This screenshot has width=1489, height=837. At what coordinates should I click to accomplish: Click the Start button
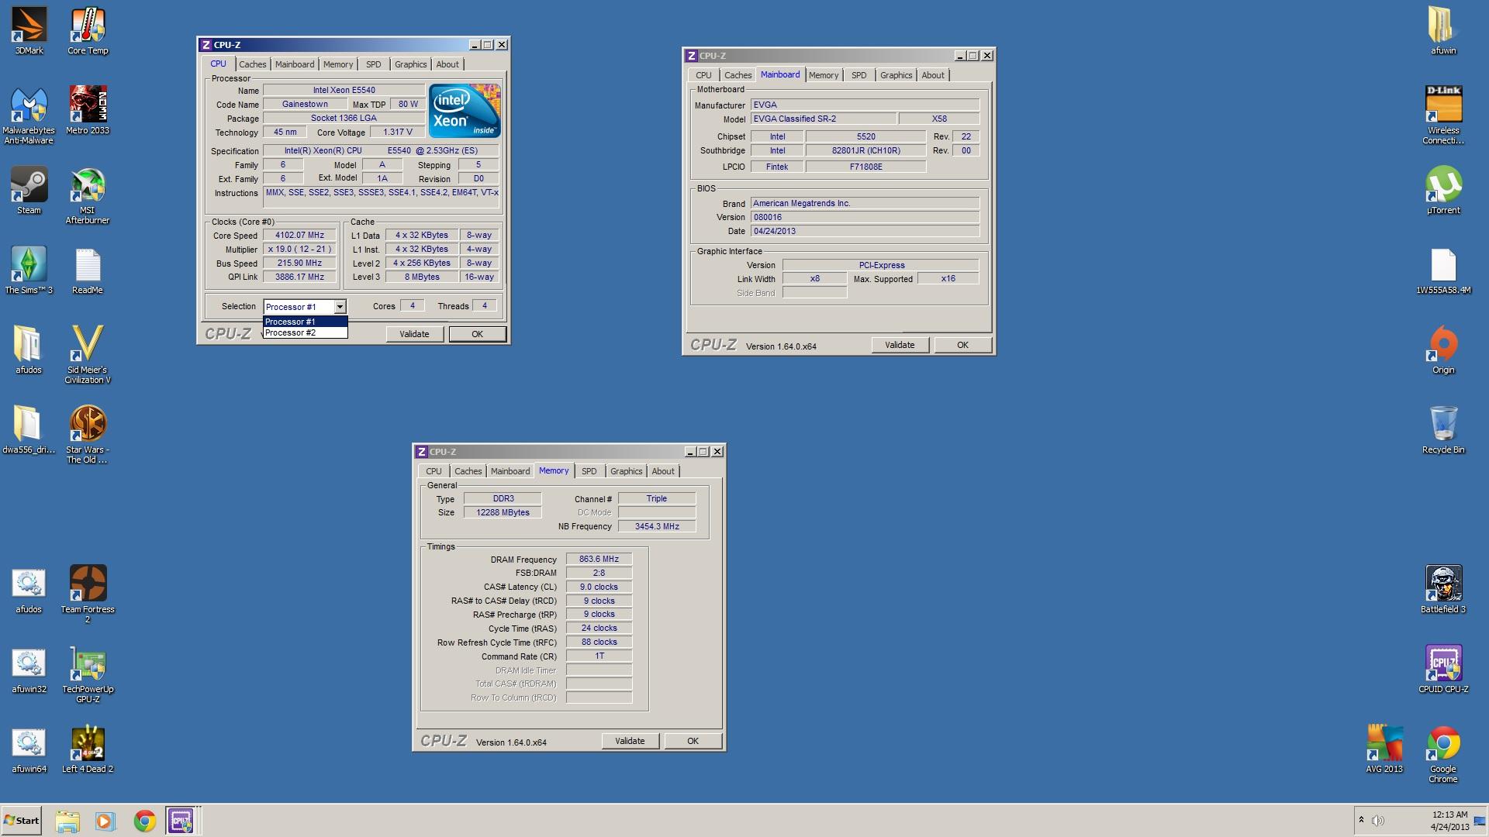pyautogui.click(x=22, y=821)
